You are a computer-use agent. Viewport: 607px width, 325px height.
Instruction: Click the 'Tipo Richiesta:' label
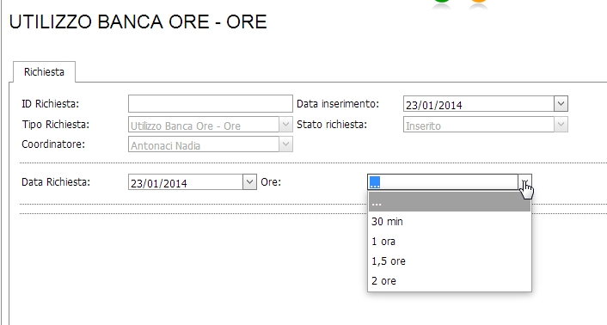click(55, 125)
